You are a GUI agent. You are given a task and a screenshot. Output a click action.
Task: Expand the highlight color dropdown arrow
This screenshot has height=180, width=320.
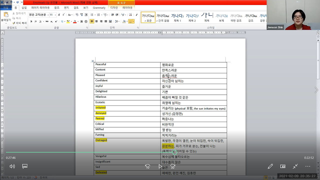pyautogui.click(x=71, y=21)
